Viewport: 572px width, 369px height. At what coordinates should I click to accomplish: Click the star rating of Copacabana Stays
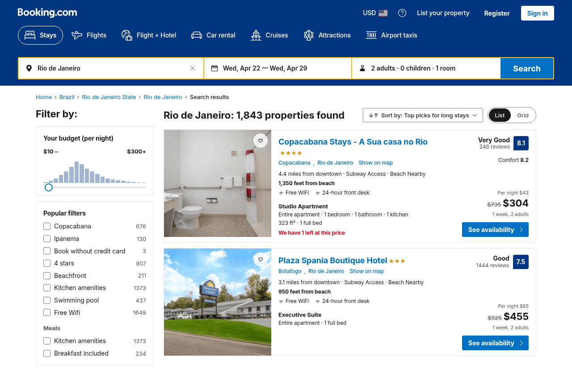(x=291, y=153)
